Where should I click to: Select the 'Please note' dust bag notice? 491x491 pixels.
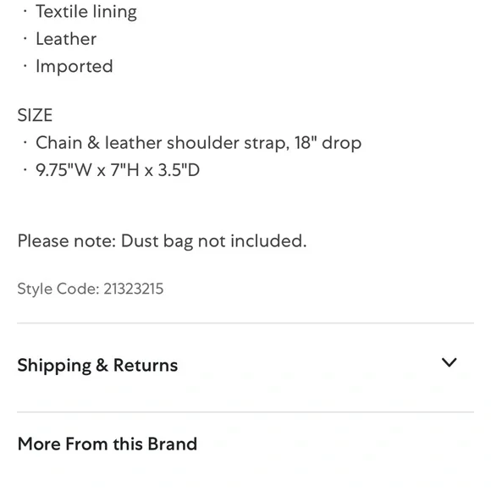pyautogui.click(x=162, y=241)
